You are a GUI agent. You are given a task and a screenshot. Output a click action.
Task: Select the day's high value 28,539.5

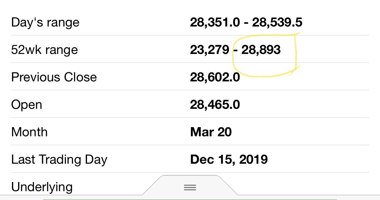pos(277,22)
